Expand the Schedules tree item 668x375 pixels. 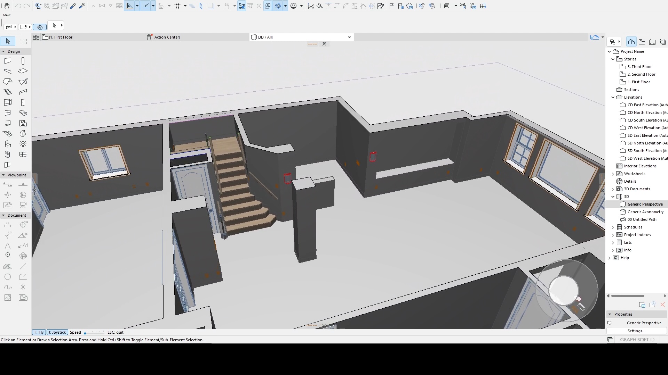pyautogui.click(x=613, y=227)
